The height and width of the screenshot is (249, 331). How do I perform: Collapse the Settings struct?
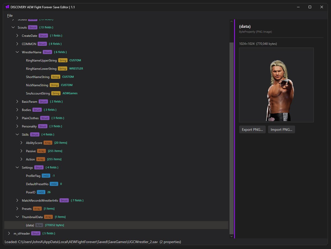pyautogui.click(x=17, y=168)
